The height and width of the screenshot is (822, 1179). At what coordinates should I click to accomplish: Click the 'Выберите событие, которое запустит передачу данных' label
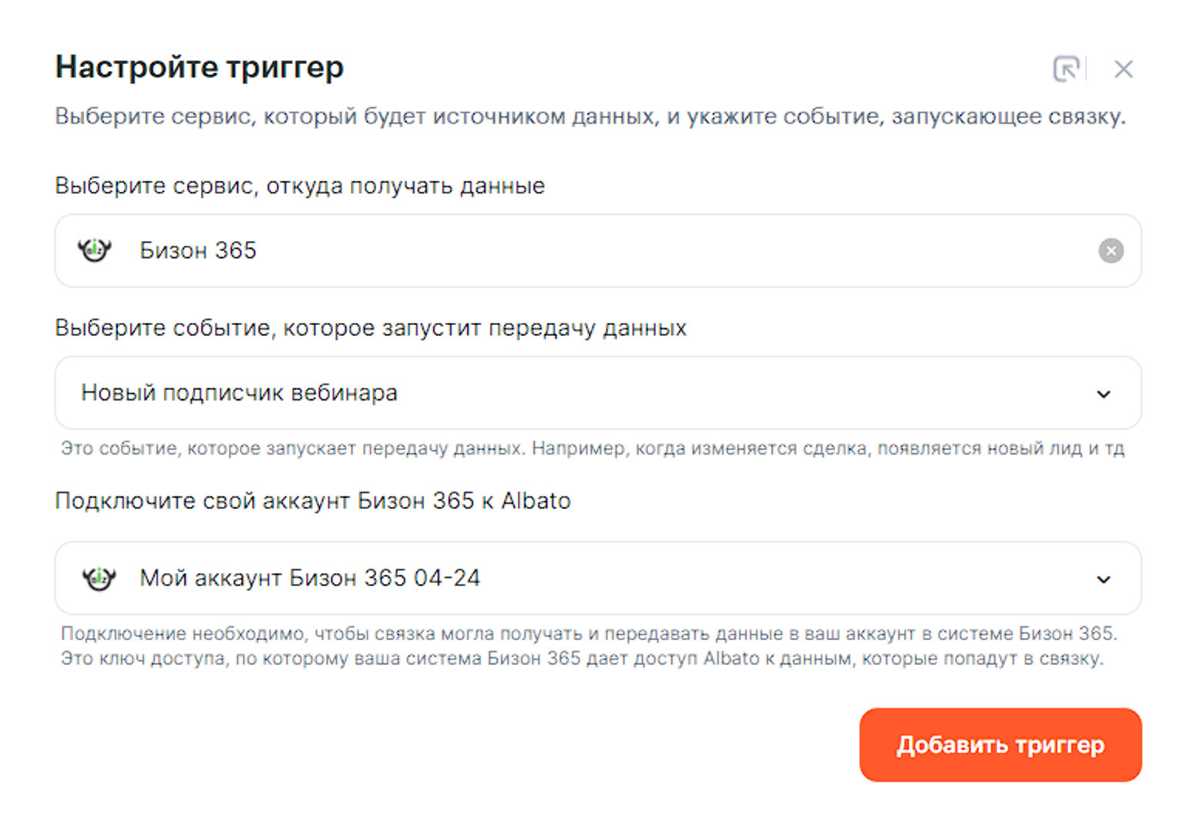tap(371, 328)
